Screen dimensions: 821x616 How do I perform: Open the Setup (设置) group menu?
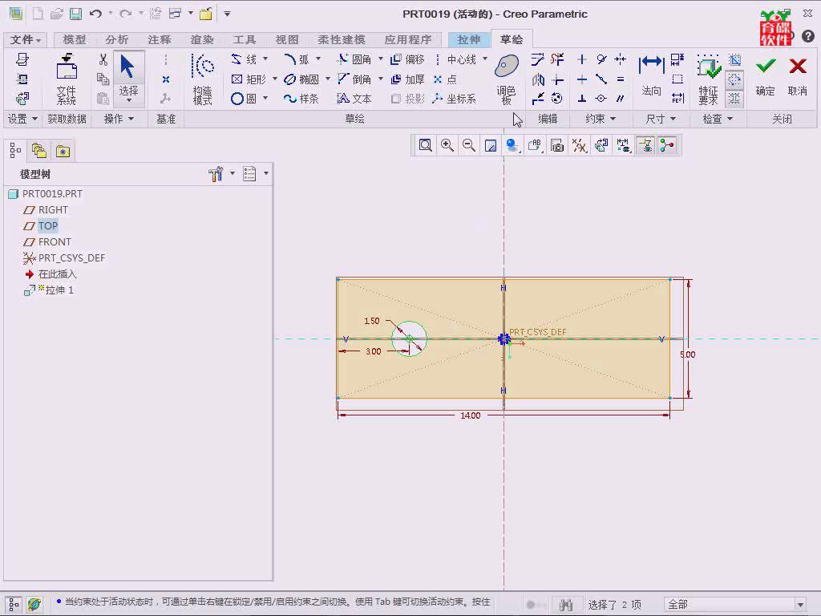(x=22, y=119)
